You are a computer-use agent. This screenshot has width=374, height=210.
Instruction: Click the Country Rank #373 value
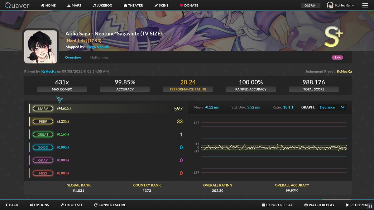coord(147,191)
